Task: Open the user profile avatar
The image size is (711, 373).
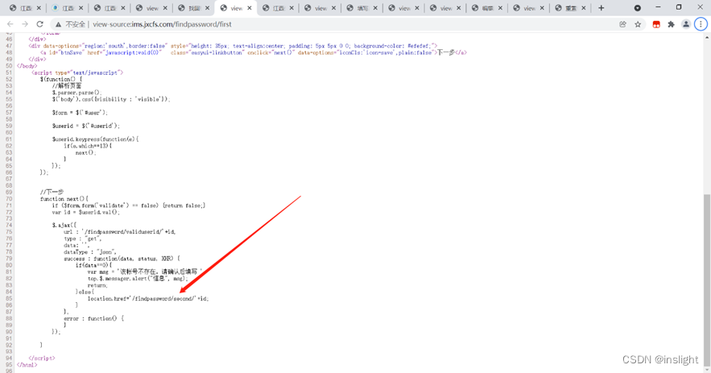Action: click(x=686, y=24)
